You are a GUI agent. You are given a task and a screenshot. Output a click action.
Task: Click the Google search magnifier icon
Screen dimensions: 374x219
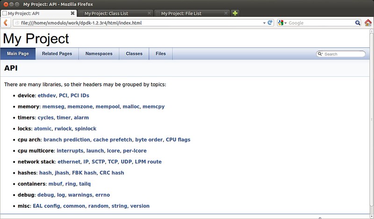(358, 22)
